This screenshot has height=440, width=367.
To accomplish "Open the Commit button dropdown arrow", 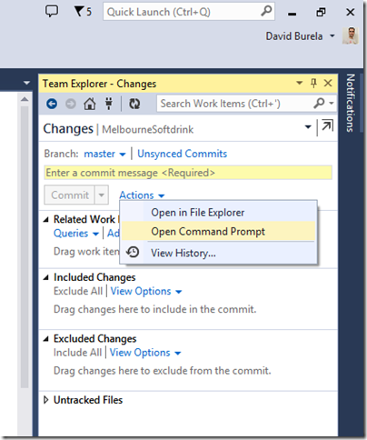I will point(101,195).
